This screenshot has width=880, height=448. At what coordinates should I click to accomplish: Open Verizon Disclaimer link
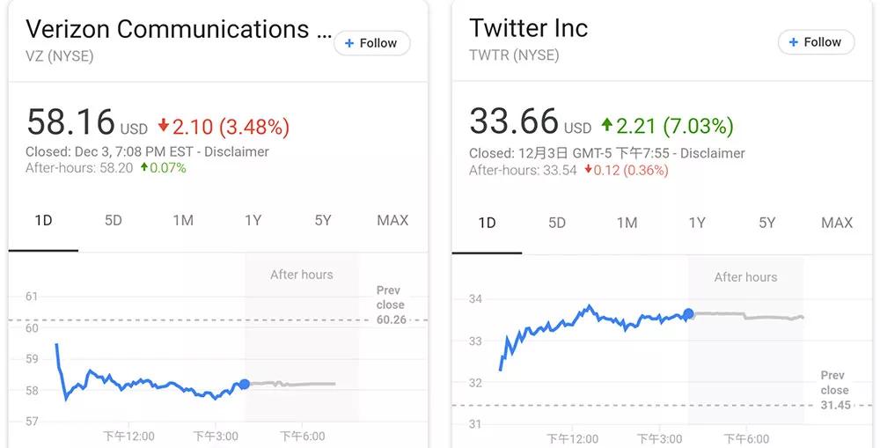click(237, 151)
